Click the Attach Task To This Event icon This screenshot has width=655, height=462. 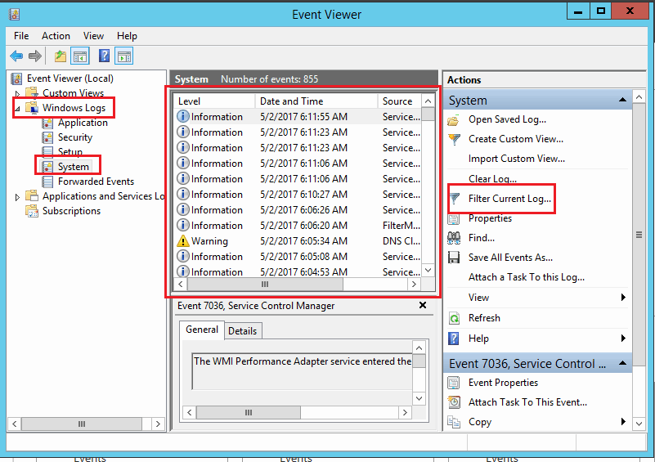click(x=454, y=402)
